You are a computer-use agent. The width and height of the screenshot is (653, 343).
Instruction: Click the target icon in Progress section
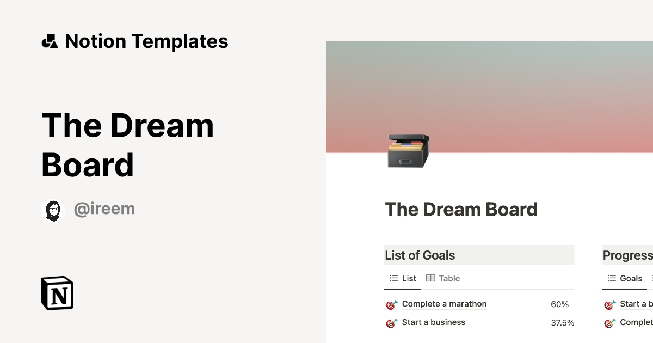pos(609,305)
